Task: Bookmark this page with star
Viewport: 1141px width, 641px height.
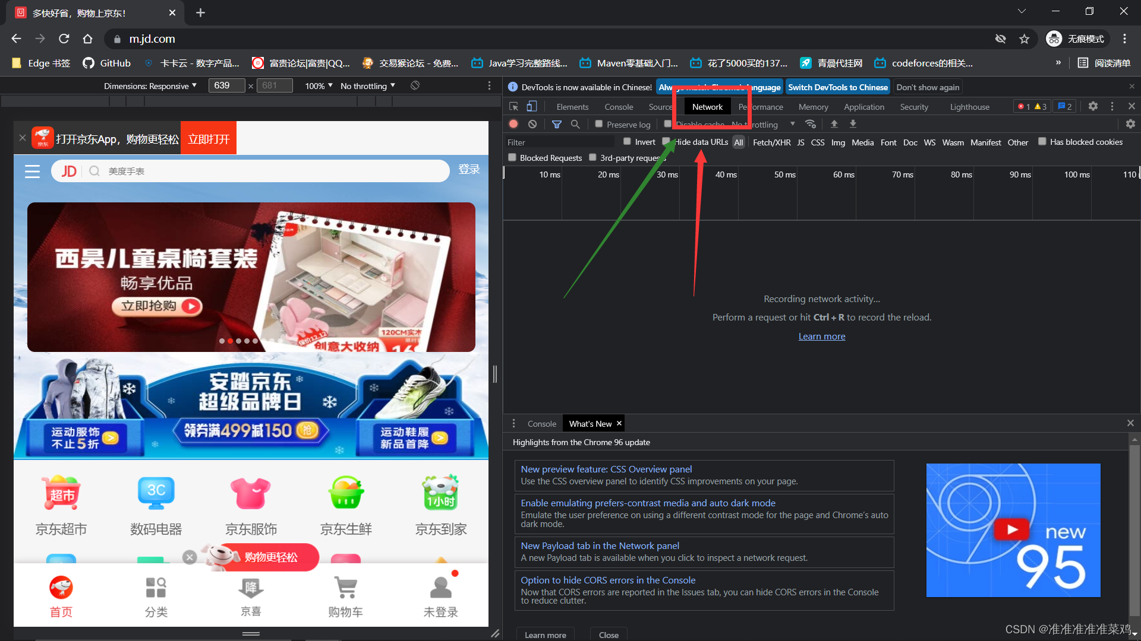Action: coord(1025,39)
